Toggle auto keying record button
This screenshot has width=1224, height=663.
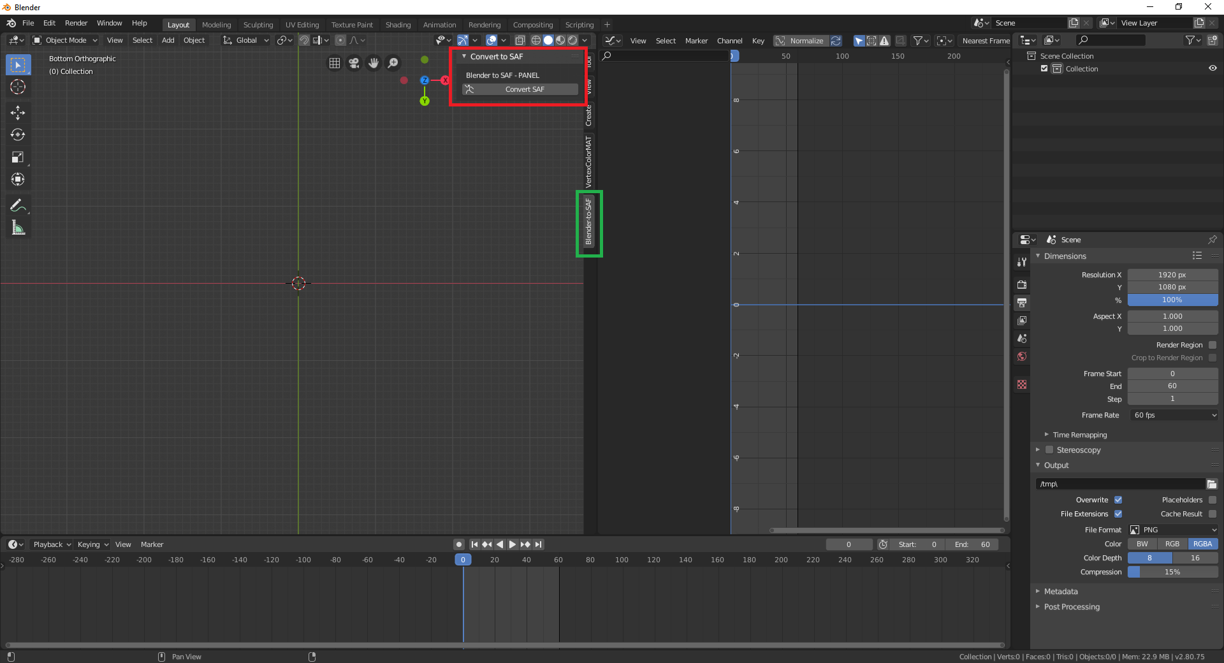458,544
